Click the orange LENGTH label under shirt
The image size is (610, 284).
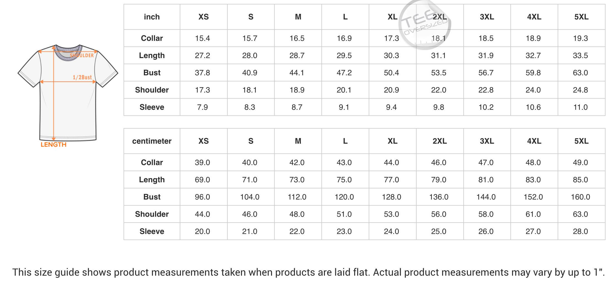click(x=53, y=145)
